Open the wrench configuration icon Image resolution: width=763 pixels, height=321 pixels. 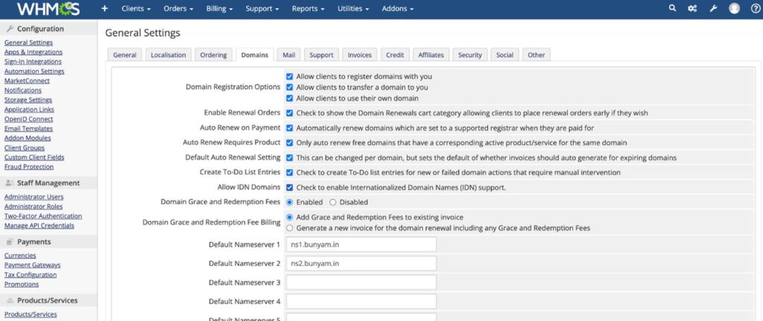(713, 9)
